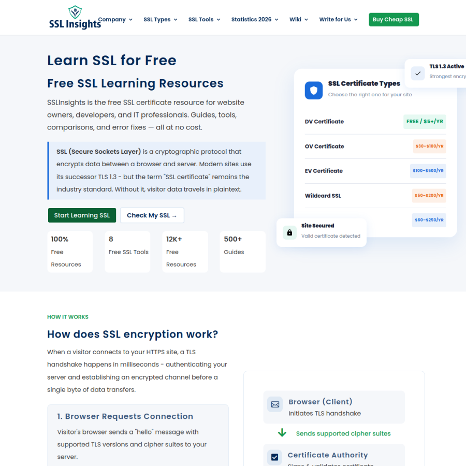This screenshot has height=466, width=466.
Task: Click the envelope icon next to Browser (Client)
Action: click(275, 404)
